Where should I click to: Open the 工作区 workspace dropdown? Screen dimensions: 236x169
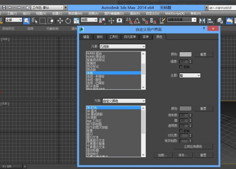tap(48, 7)
